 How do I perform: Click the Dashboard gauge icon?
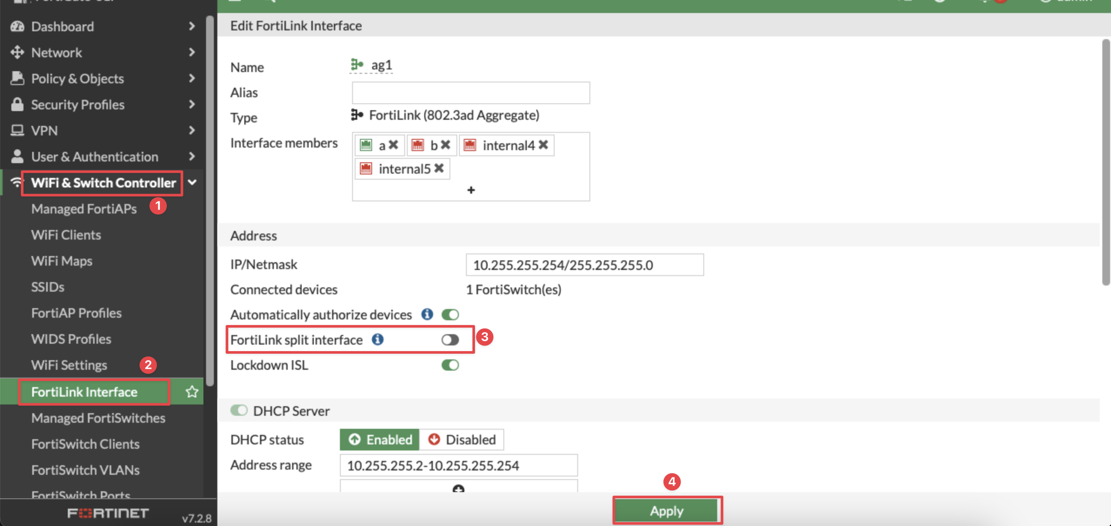click(17, 26)
